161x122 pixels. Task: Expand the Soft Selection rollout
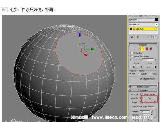click(143, 87)
